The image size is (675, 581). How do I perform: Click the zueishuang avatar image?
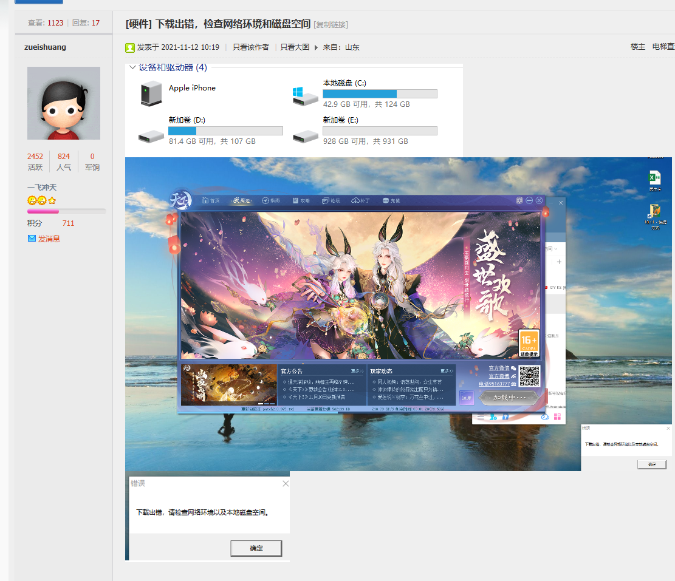(x=64, y=103)
